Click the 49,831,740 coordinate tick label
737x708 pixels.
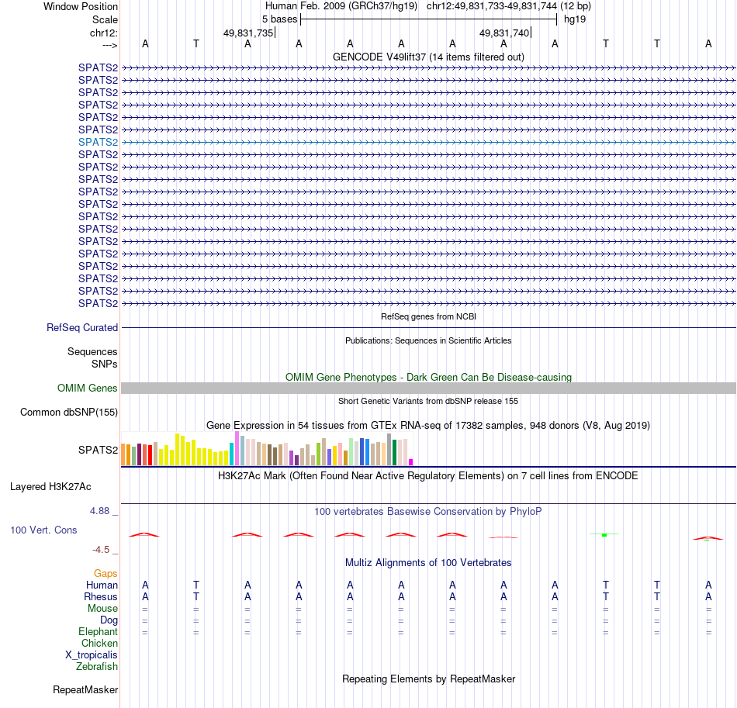click(x=504, y=33)
